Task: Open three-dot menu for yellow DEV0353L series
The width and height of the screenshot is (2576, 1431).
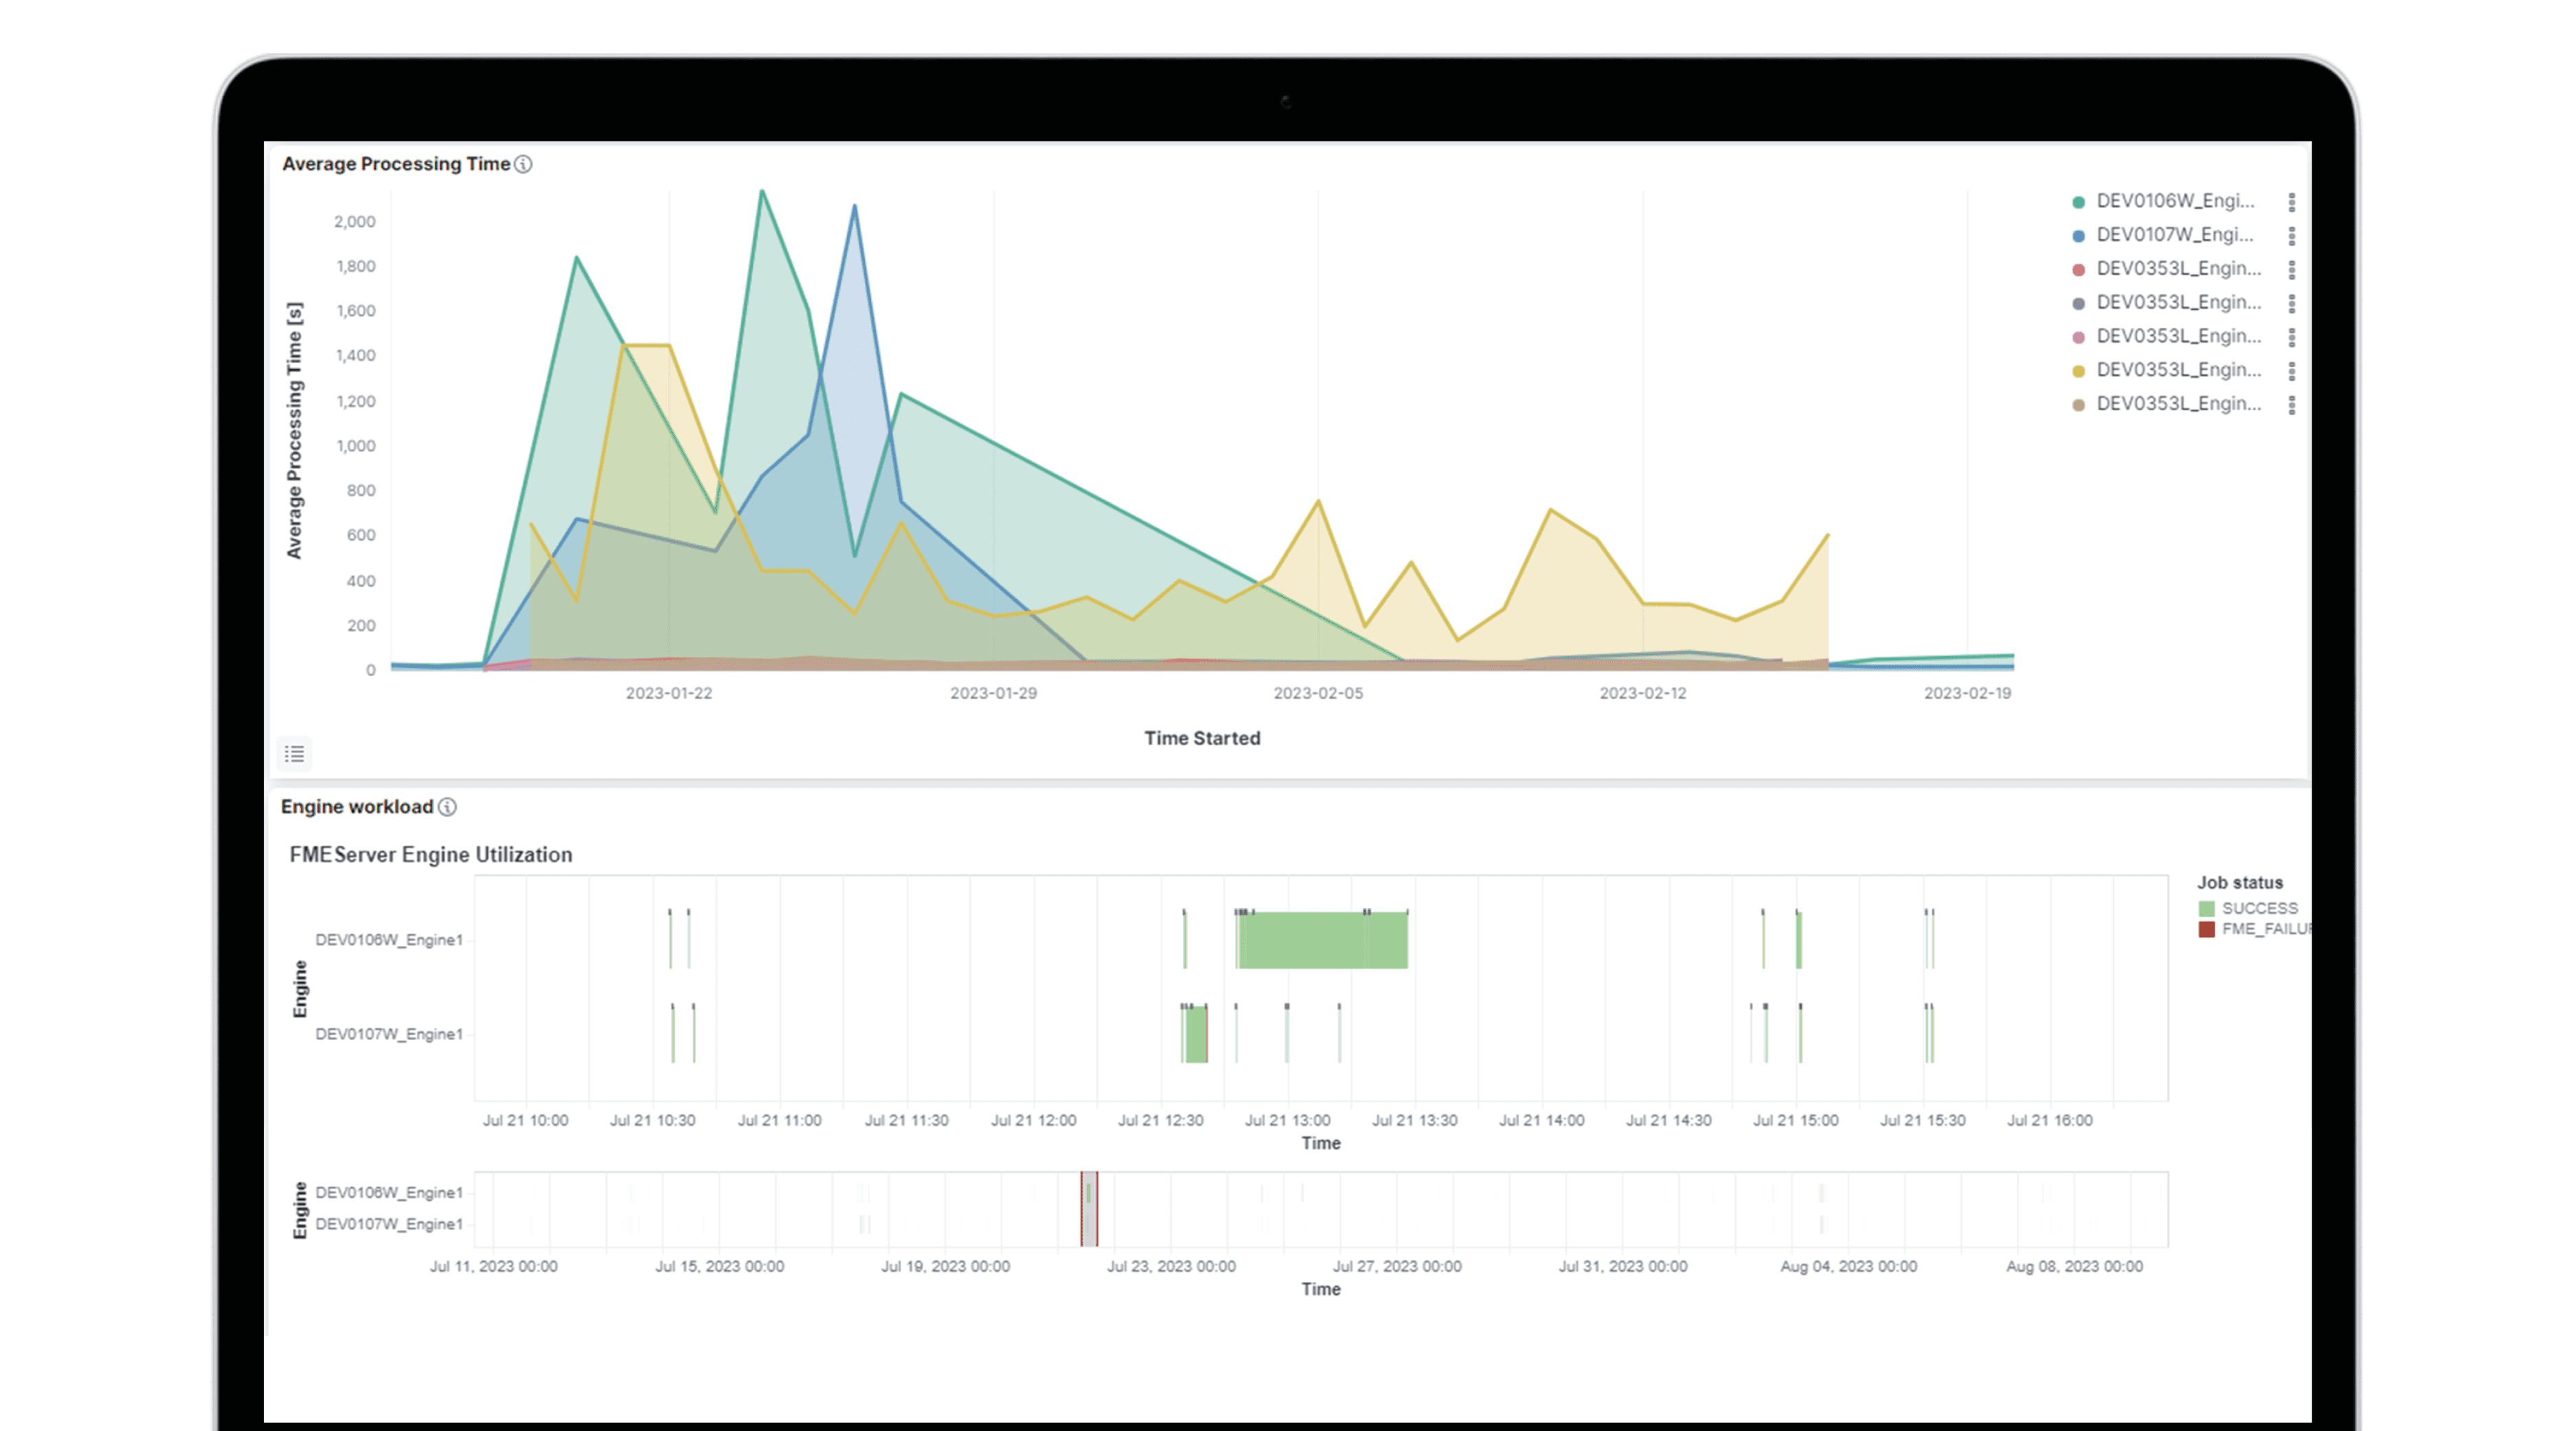Action: coord(2291,371)
